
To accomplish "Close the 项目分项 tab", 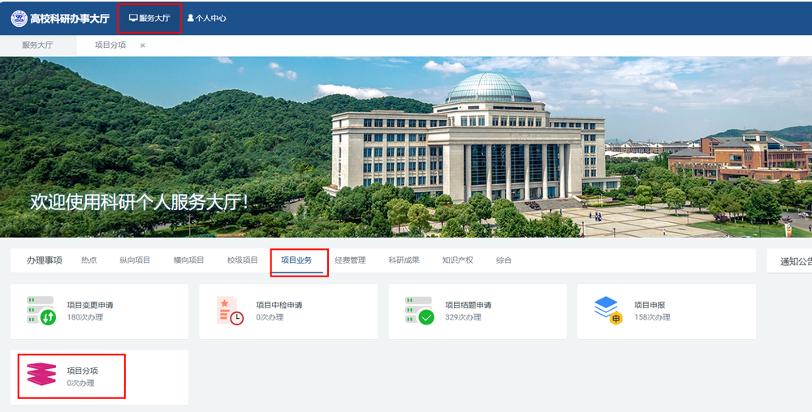I will pos(142,45).
